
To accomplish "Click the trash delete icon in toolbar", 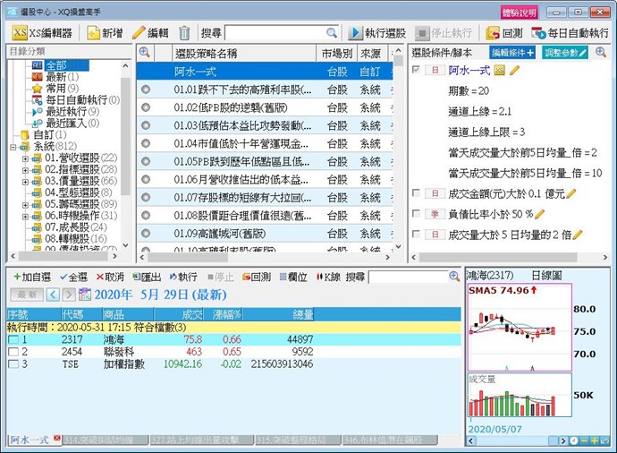I will 184,32.
